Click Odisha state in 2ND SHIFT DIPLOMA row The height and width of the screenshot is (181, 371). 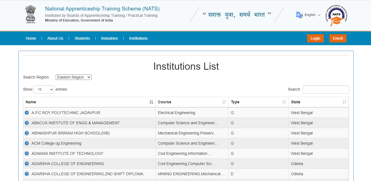point(297,174)
